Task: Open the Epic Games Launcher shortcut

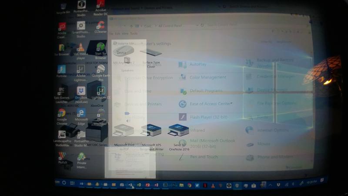Action: click(x=61, y=95)
